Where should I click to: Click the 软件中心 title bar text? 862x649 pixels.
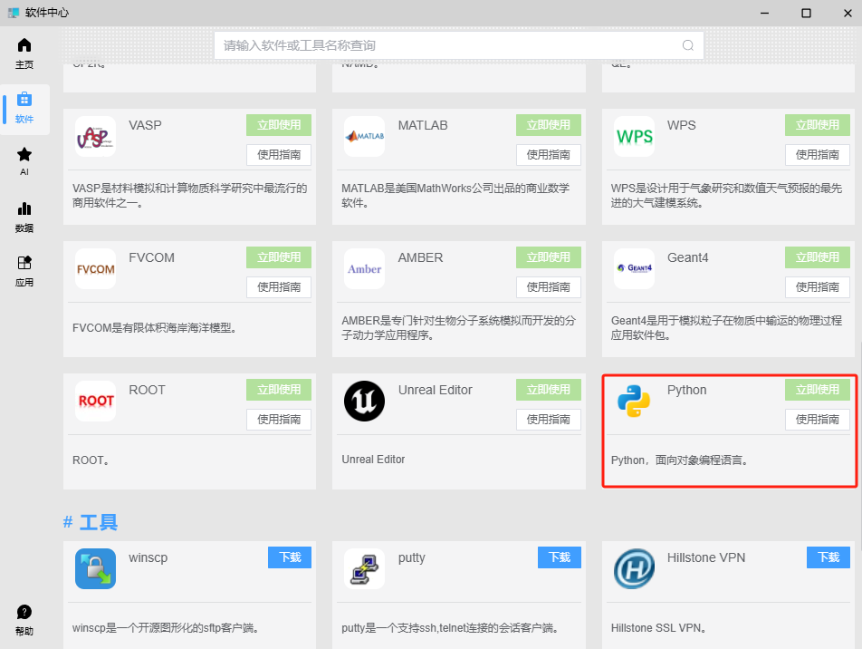(47, 13)
